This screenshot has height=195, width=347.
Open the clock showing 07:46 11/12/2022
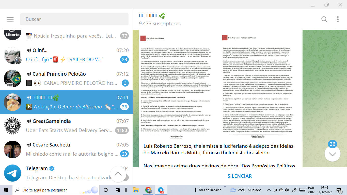pos(324,190)
